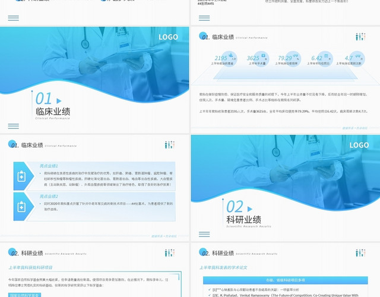Viewport: 380px width, 297px height.
Task: Click the 亮点业绩1 heading
Action: click(x=49, y=166)
